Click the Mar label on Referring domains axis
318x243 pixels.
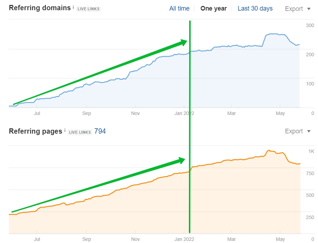(x=231, y=113)
